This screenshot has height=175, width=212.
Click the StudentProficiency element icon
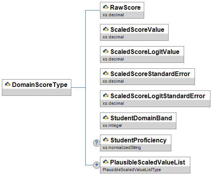pos(105,140)
